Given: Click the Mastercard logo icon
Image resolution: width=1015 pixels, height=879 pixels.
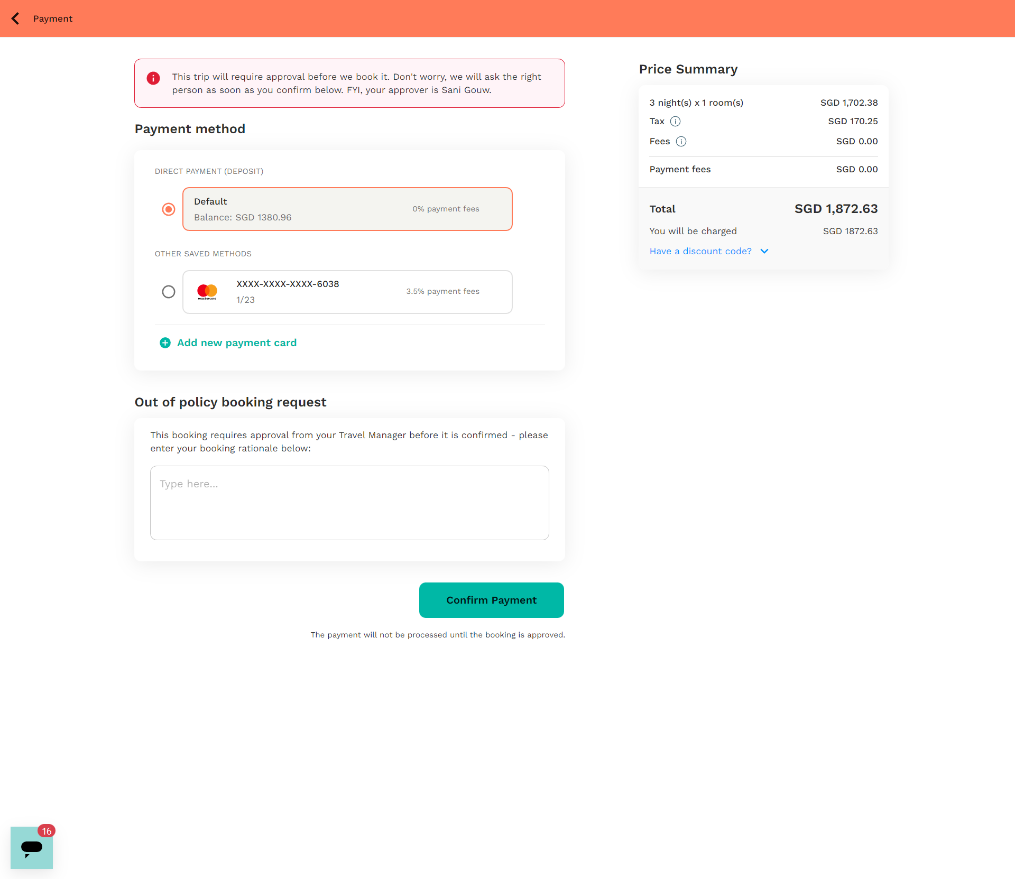Looking at the screenshot, I should click(207, 292).
